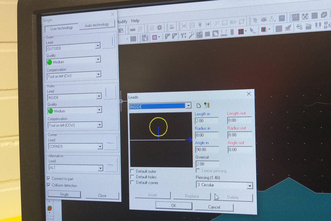Toggle the Connect to part checkbox
This screenshot has height=221, width=331.
click(49, 178)
